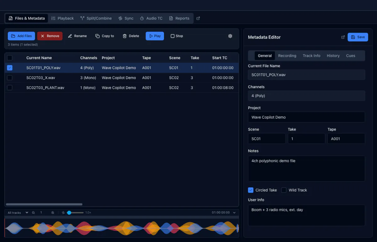Open the Track Info metadata tab

pyautogui.click(x=312, y=56)
